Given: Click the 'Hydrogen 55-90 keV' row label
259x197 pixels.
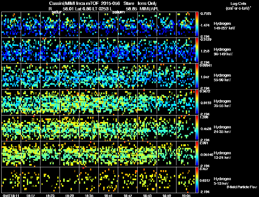Looking at the screenshot, I should tap(222, 78).
